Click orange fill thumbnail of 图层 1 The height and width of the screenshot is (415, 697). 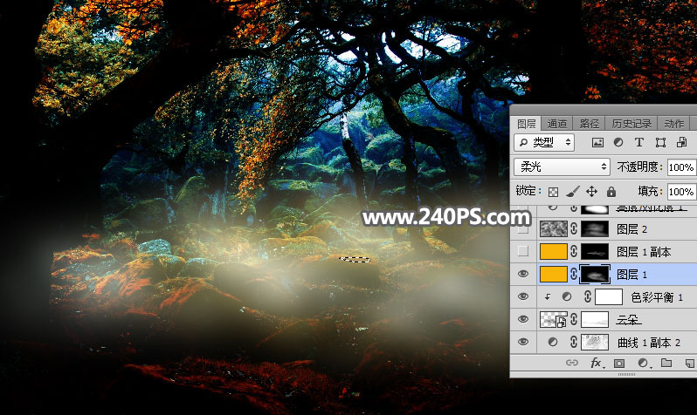(x=554, y=274)
